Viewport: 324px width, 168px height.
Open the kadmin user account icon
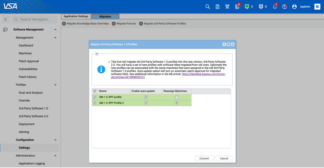(294, 7)
